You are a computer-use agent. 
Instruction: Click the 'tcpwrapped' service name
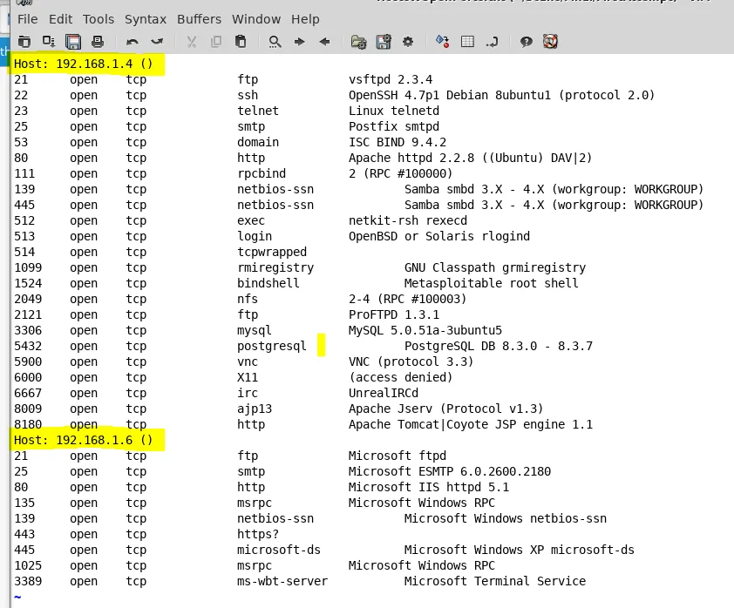[x=271, y=252]
